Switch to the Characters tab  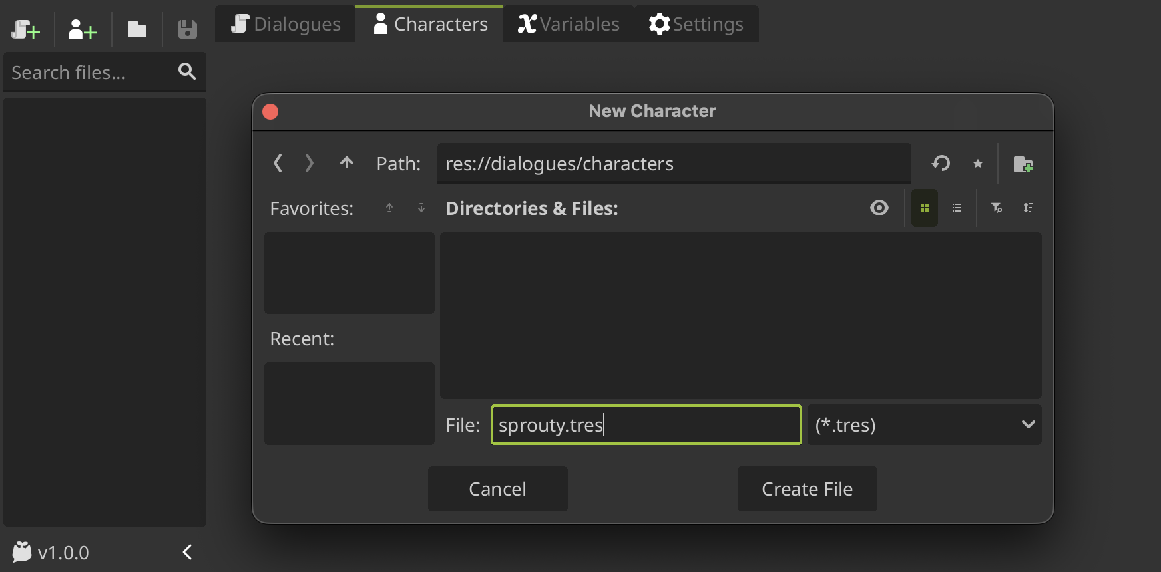click(430, 24)
